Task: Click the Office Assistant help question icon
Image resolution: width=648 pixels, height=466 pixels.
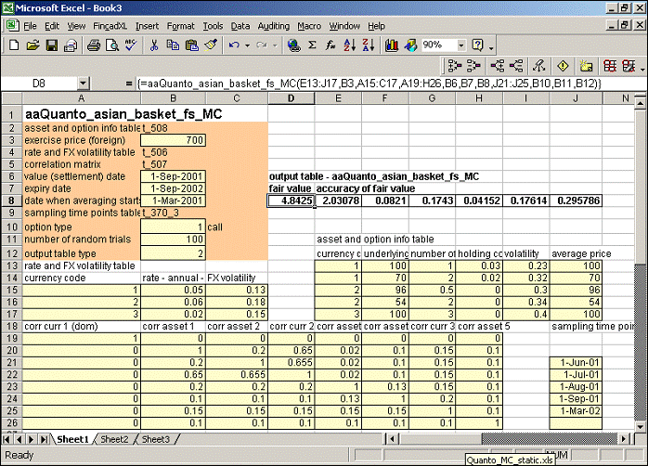Action: coord(478,45)
